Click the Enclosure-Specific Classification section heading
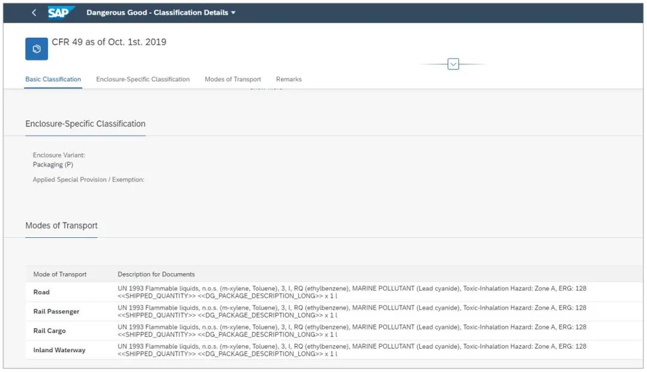647x372 pixels. pos(85,123)
